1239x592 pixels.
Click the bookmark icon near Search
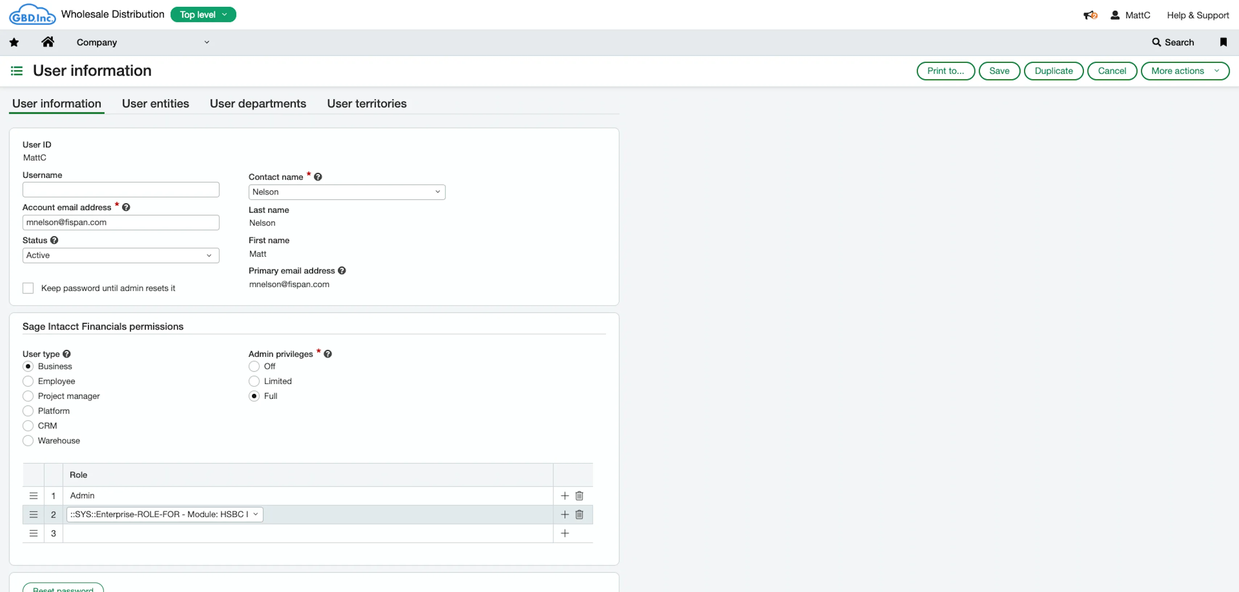[1223, 42]
